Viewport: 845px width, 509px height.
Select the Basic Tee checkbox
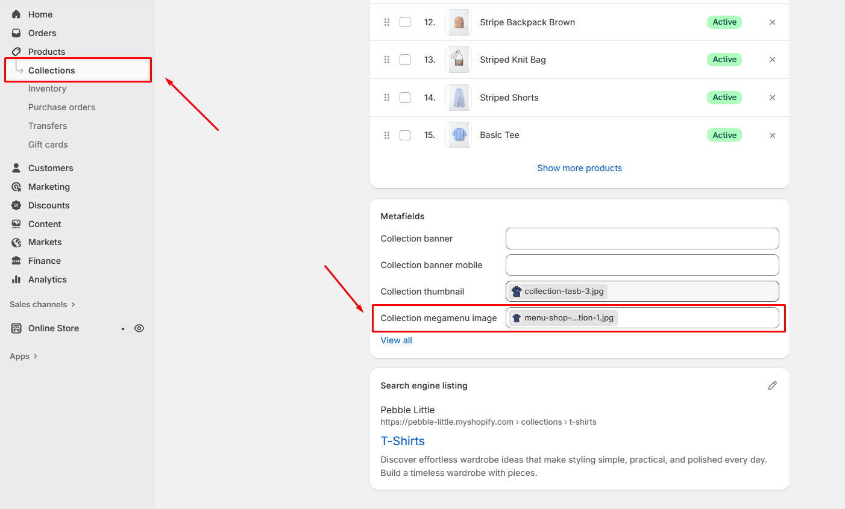click(x=405, y=136)
